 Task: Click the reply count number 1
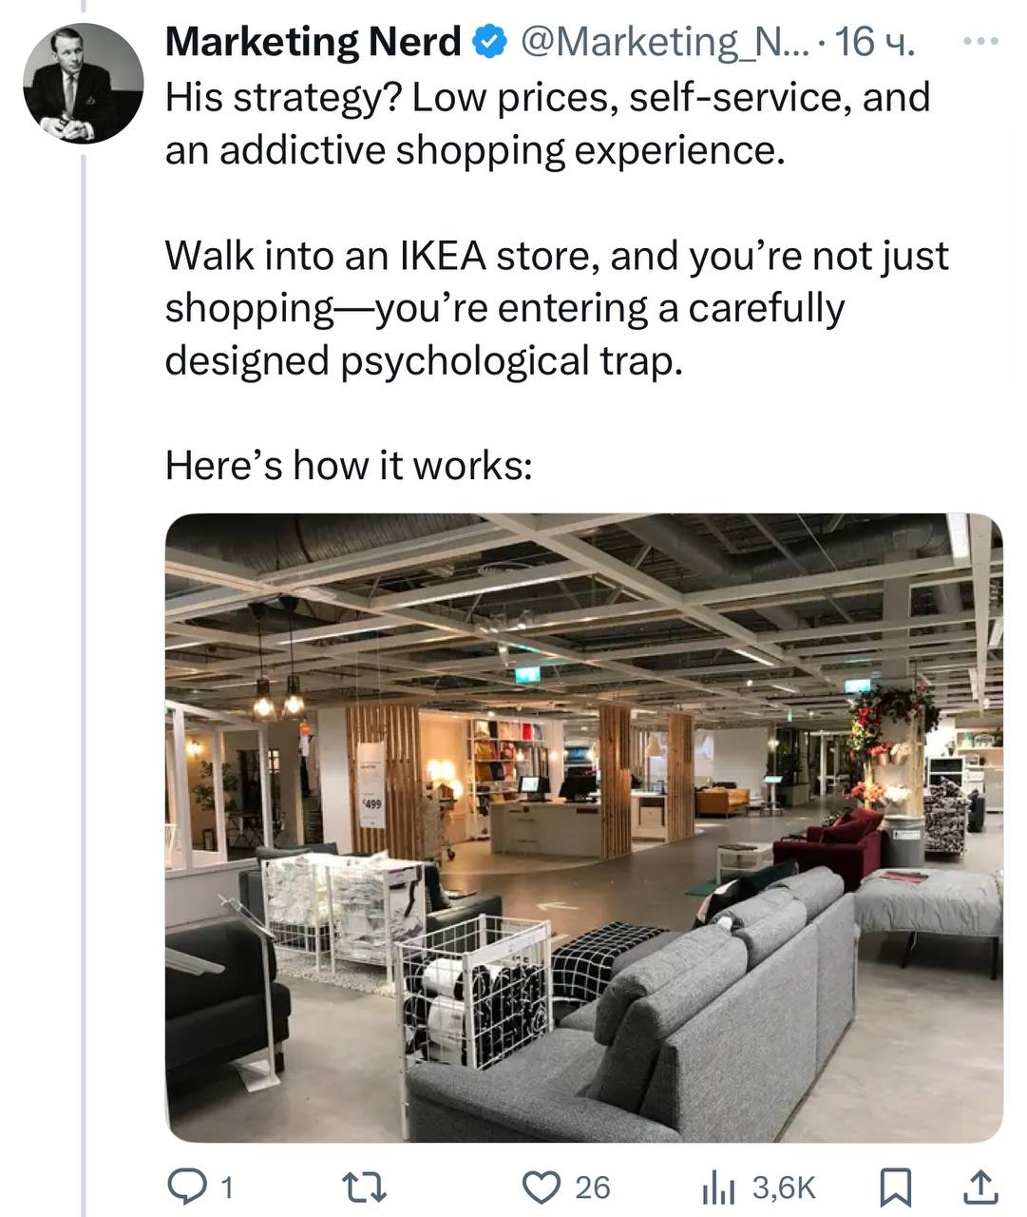tap(226, 1187)
